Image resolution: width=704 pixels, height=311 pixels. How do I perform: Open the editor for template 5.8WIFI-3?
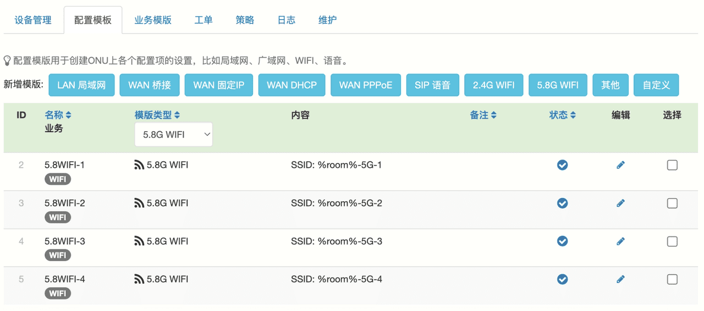tap(620, 241)
